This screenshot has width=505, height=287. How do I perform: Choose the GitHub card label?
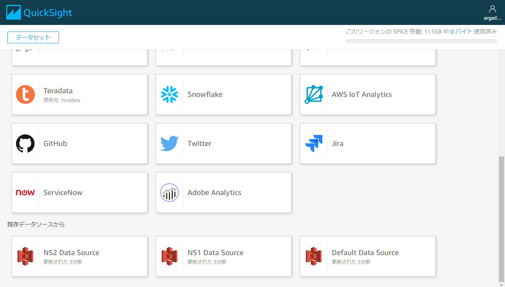click(55, 143)
